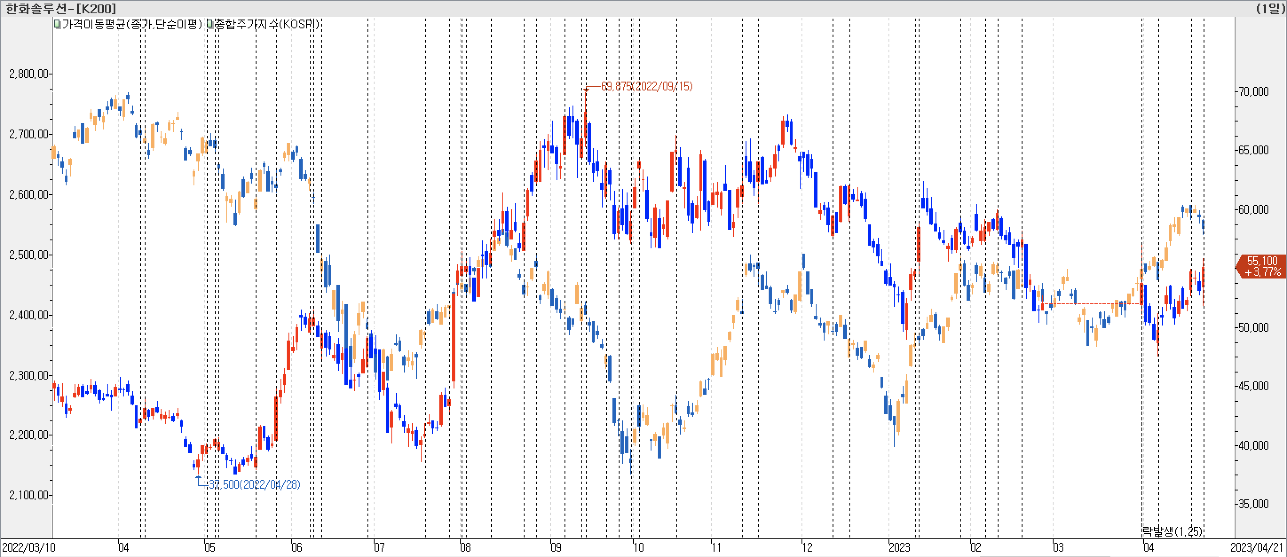Select the 02 month label on time axis
This screenshot has height=557, width=1287.
[976, 548]
